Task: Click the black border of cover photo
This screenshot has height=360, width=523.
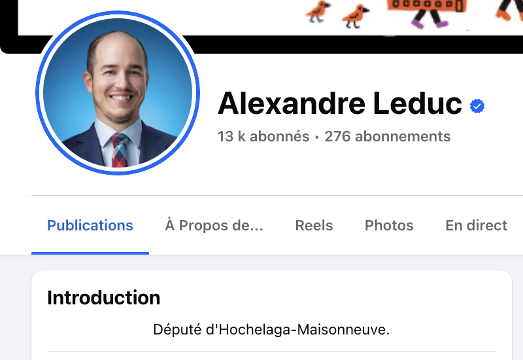Action: [x=333, y=44]
